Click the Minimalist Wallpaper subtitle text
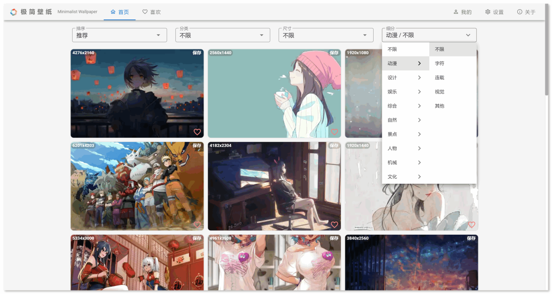 tap(78, 12)
